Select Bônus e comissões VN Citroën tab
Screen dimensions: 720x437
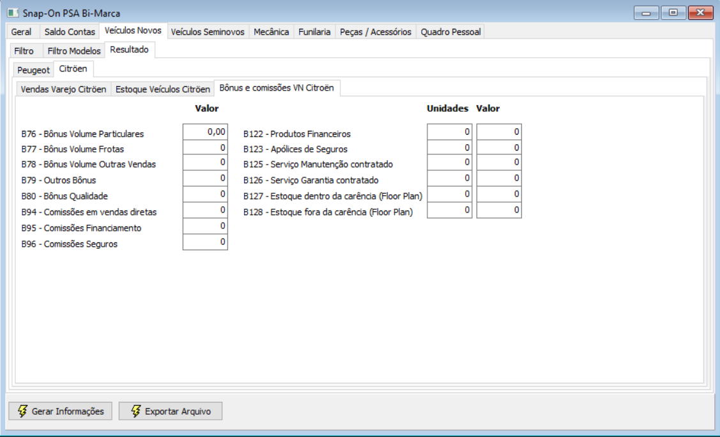pos(277,87)
